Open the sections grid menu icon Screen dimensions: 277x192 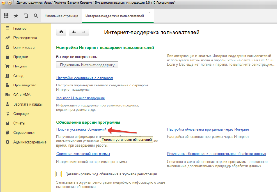coord(6,16)
